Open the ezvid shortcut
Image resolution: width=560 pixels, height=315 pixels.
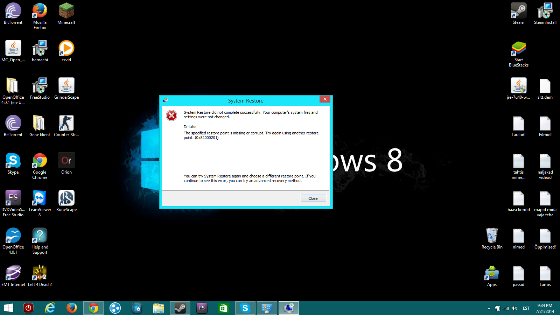tap(66, 51)
